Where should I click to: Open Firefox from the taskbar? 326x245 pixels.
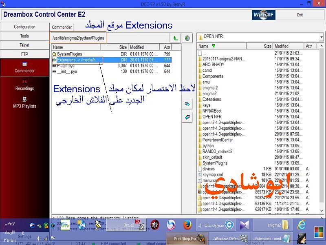[187, 225]
